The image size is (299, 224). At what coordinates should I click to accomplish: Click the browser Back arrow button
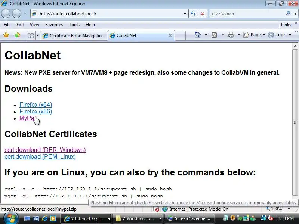click(x=6, y=14)
